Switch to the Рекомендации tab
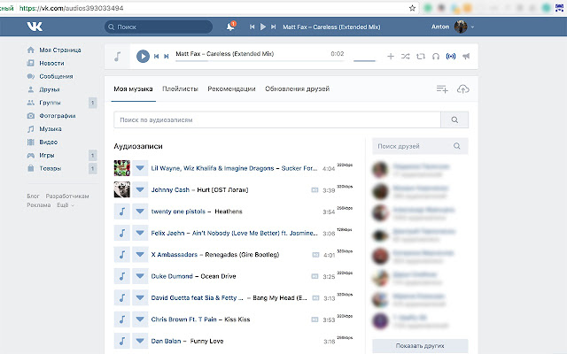The width and height of the screenshot is (567, 354). (231, 88)
